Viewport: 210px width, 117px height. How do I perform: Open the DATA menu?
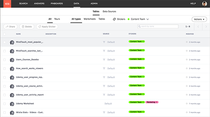[77, 4]
